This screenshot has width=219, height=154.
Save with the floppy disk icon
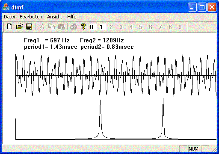click(29, 27)
